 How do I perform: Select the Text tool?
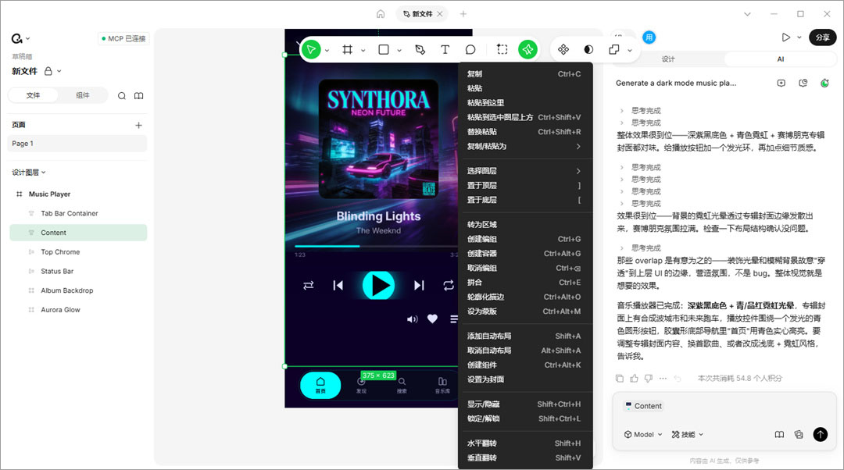click(x=445, y=49)
